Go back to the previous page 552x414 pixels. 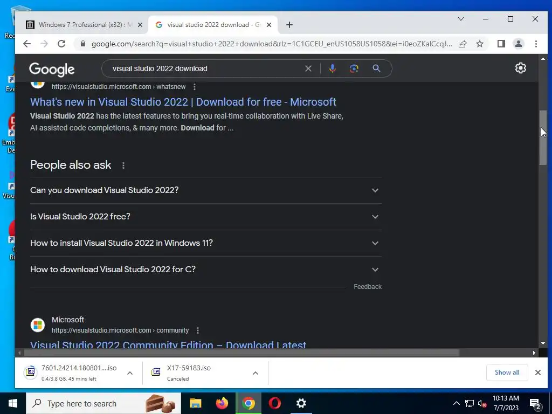pyautogui.click(x=27, y=44)
